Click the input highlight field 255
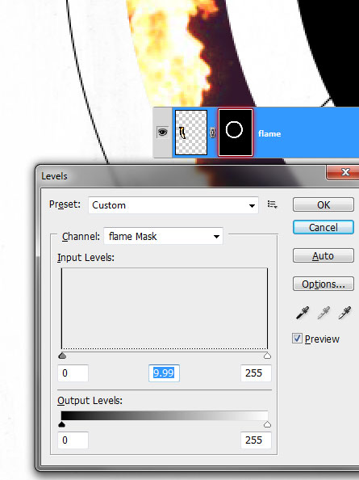The image size is (359, 480). point(256,373)
